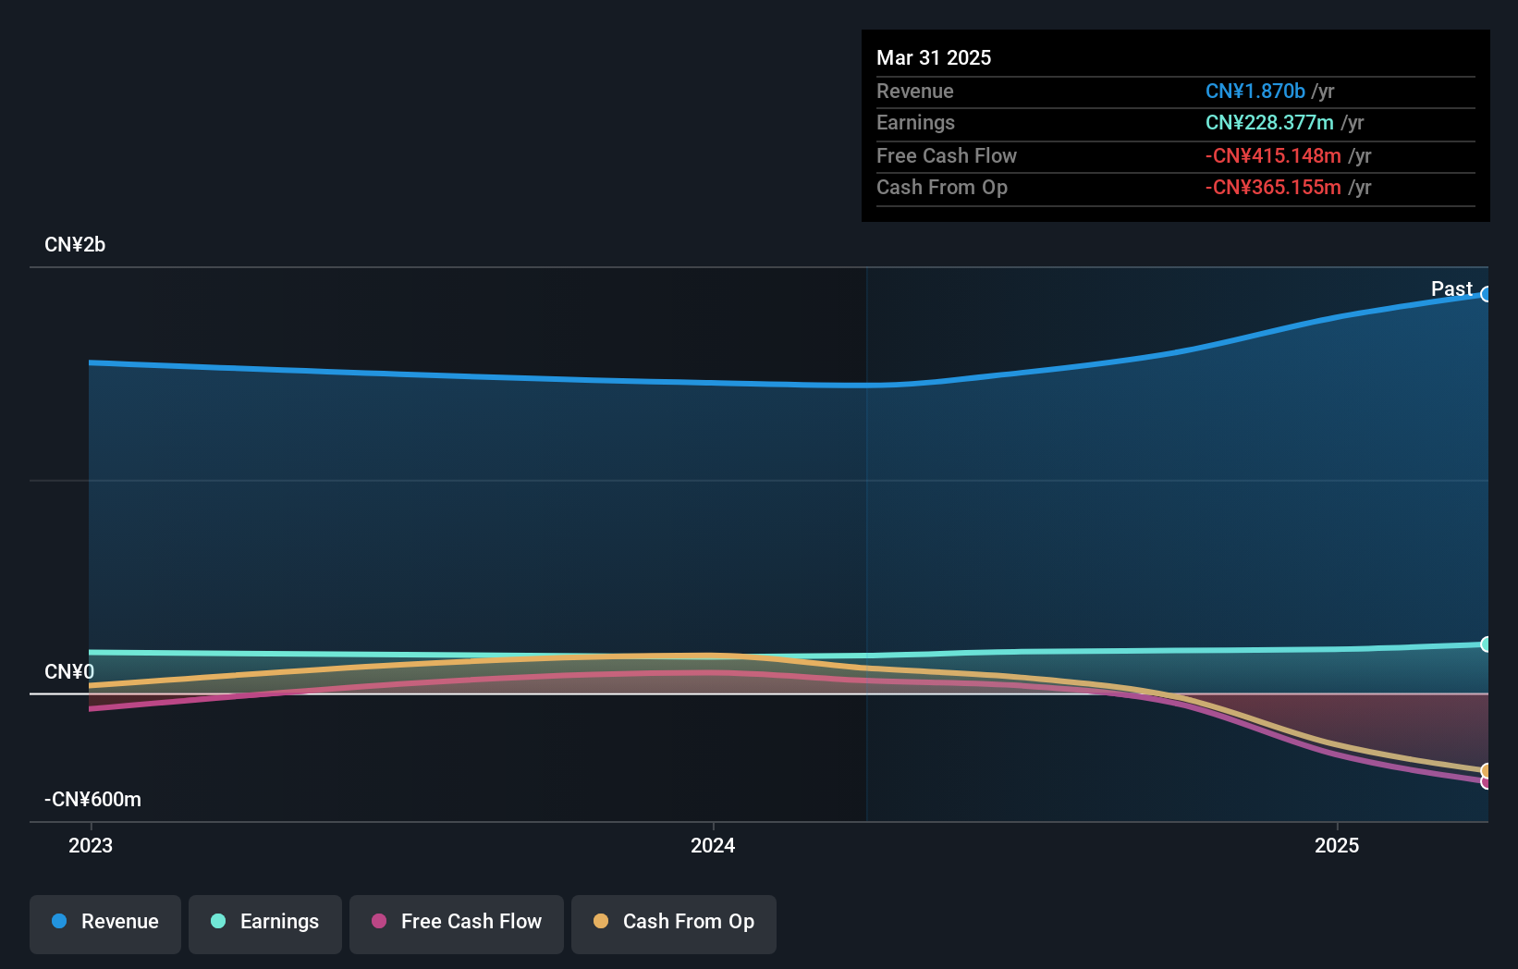
Task: Toggle the Earnings legend button
Action: (265, 923)
